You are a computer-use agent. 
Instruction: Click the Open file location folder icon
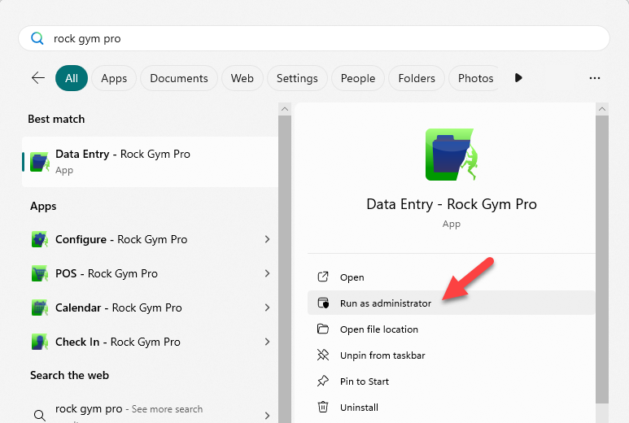tap(323, 329)
